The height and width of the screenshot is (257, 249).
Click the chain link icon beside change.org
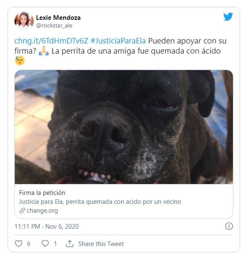(x=22, y=211)
